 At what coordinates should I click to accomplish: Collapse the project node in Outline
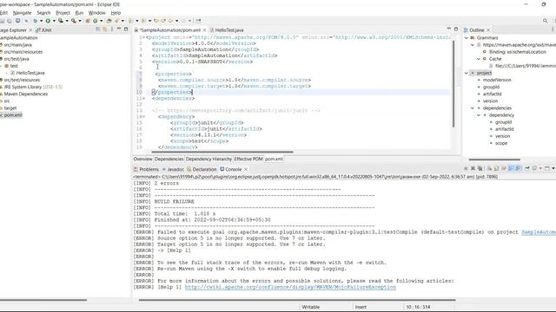467,73
